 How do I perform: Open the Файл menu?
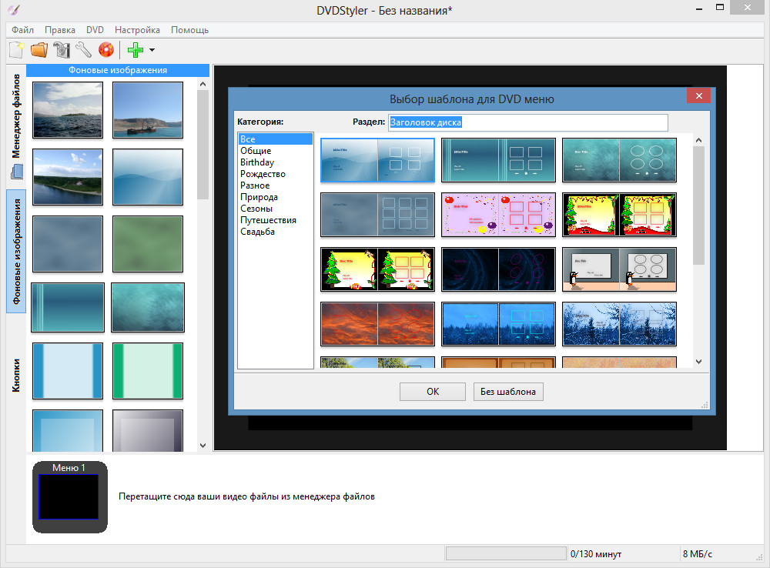click(x=22, y=30)
